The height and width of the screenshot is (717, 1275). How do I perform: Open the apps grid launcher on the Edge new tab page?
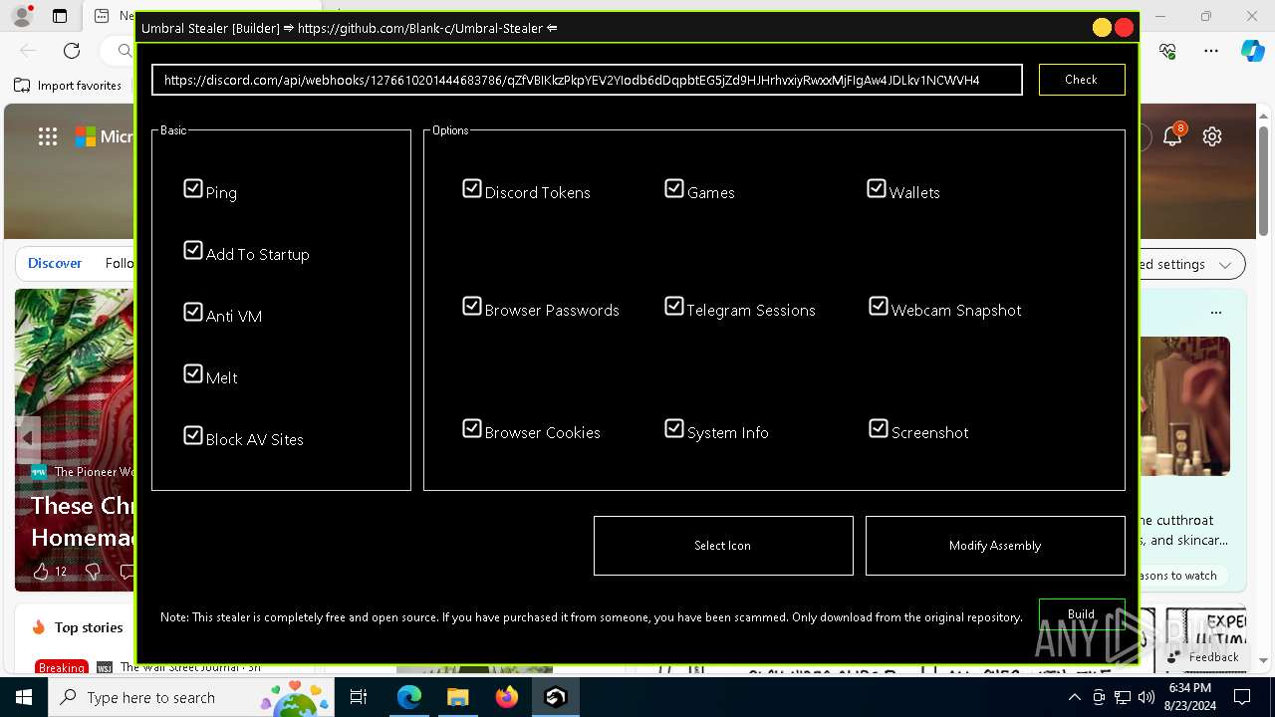pyautogui.click(x=47, y=136)
